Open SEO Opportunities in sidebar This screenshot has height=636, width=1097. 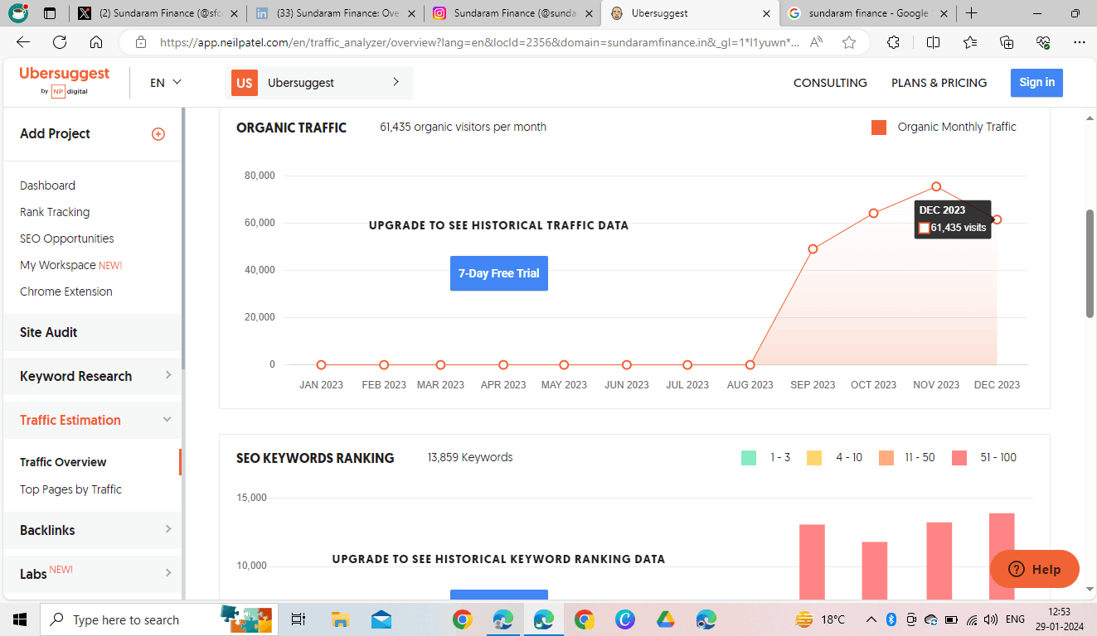[x=67, y=238]
